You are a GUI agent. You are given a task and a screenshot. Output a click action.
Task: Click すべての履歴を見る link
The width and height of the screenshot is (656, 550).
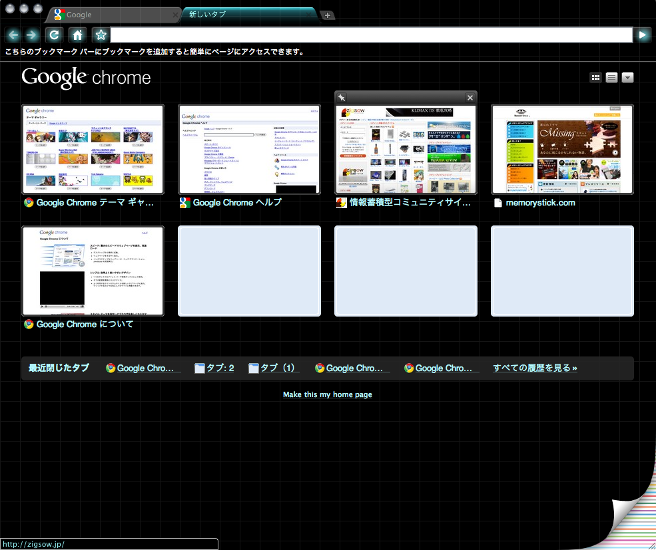pos(535,368)
